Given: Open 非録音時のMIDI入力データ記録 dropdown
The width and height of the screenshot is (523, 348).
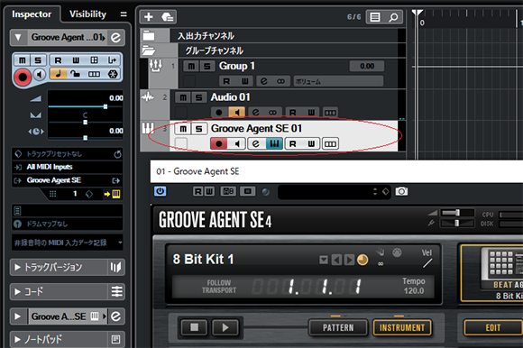Looking at the screenshot, I should [68, 243].
